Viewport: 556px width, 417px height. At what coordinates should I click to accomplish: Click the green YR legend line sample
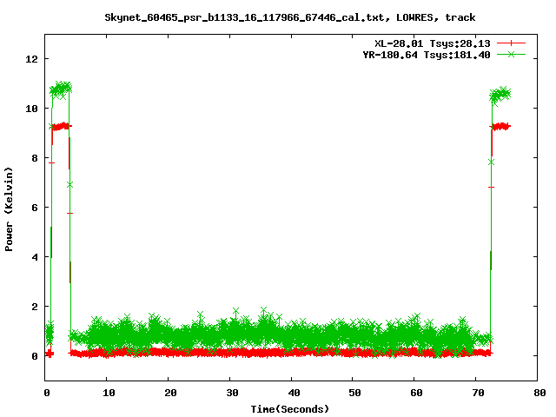511,54
